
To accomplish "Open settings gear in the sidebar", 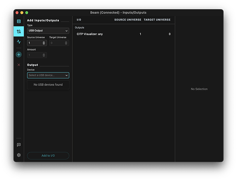I will 19,155.
